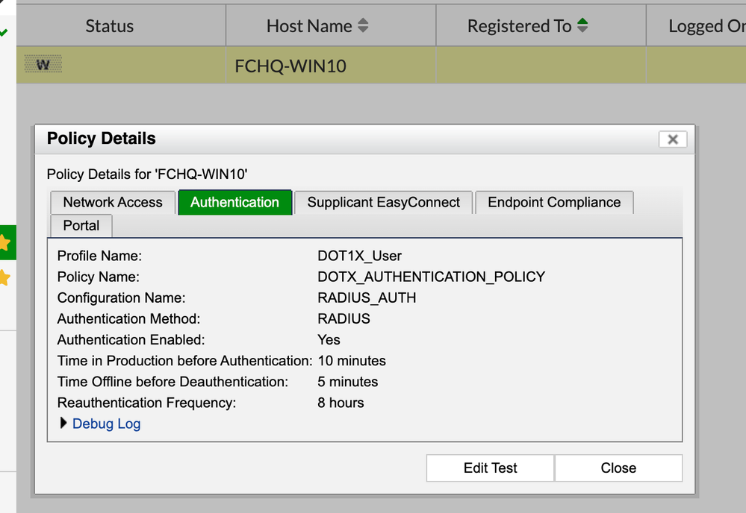This screenshot has height=513, width=746.
Task: Sort by the Status column header
Action: coord(109,26)
